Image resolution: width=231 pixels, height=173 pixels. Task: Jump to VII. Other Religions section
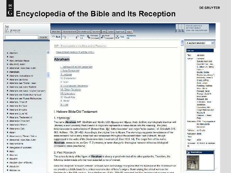click(x=70, y=89)
